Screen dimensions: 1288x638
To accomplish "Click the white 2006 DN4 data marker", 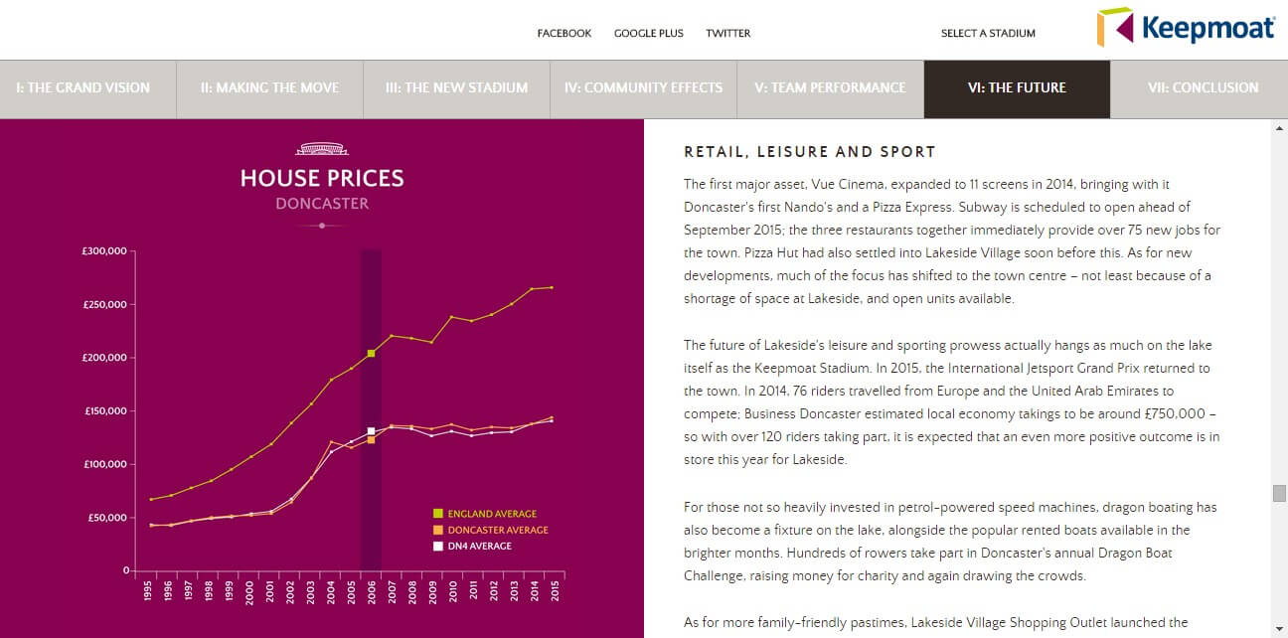I will [371, 431].
